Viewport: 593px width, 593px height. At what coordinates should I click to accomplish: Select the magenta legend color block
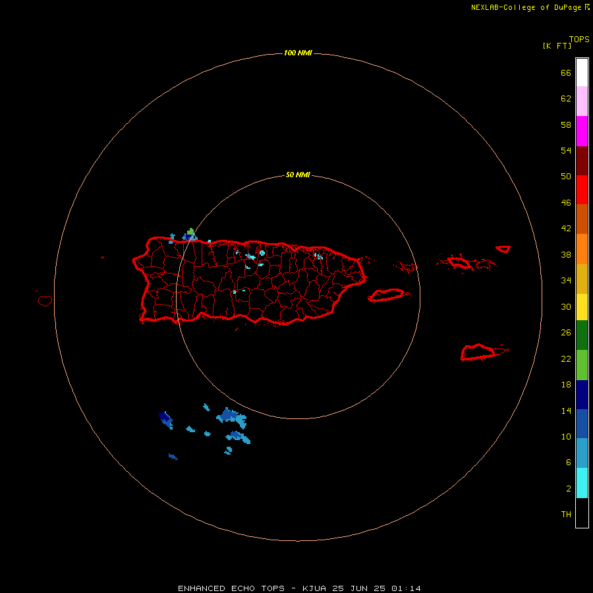[582, 131]
